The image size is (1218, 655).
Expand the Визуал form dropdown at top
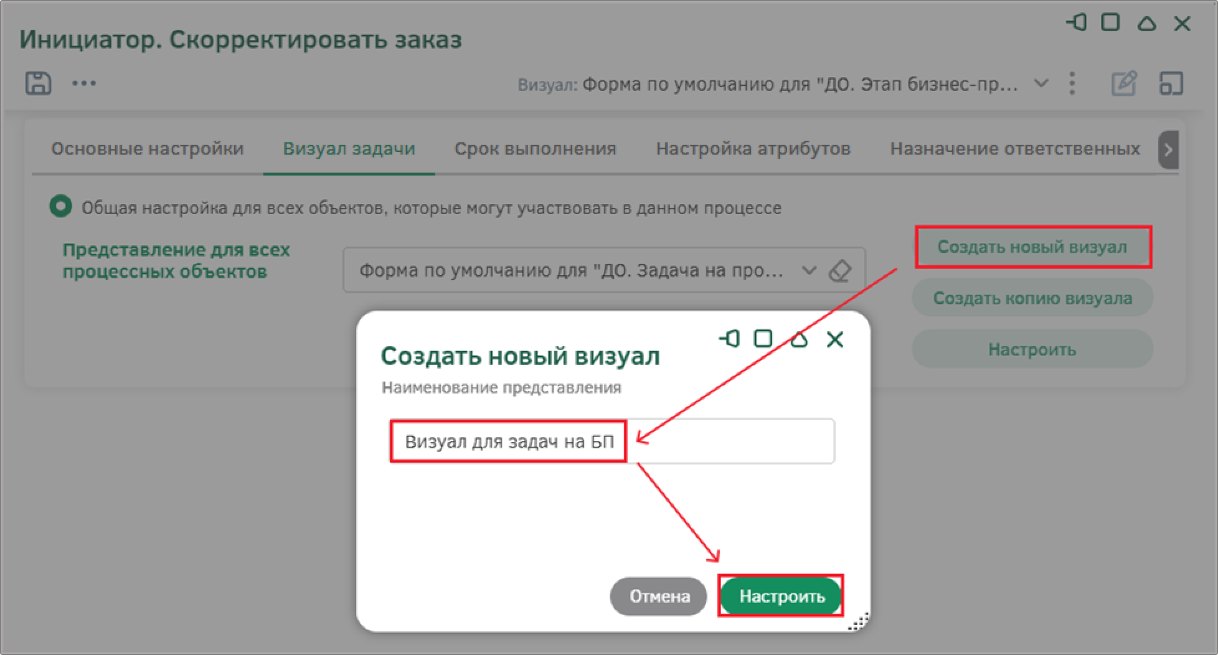[x=1041, y=83]
